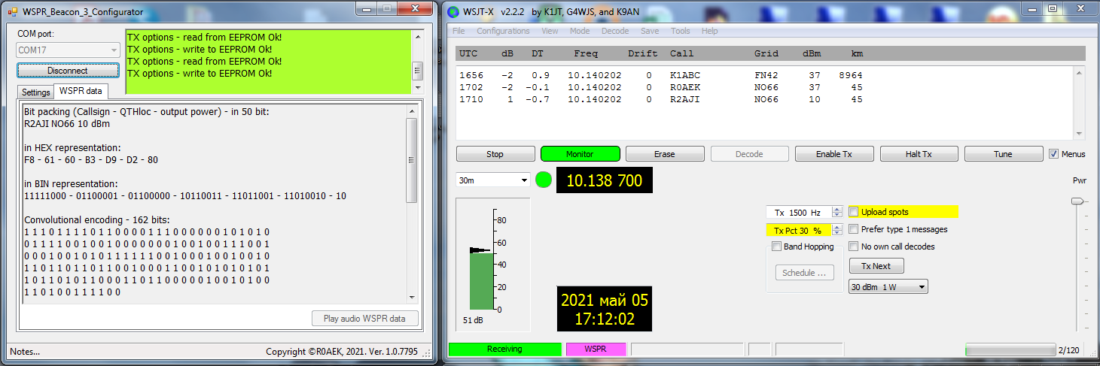Click the 2/120 progress bar

1010,349
